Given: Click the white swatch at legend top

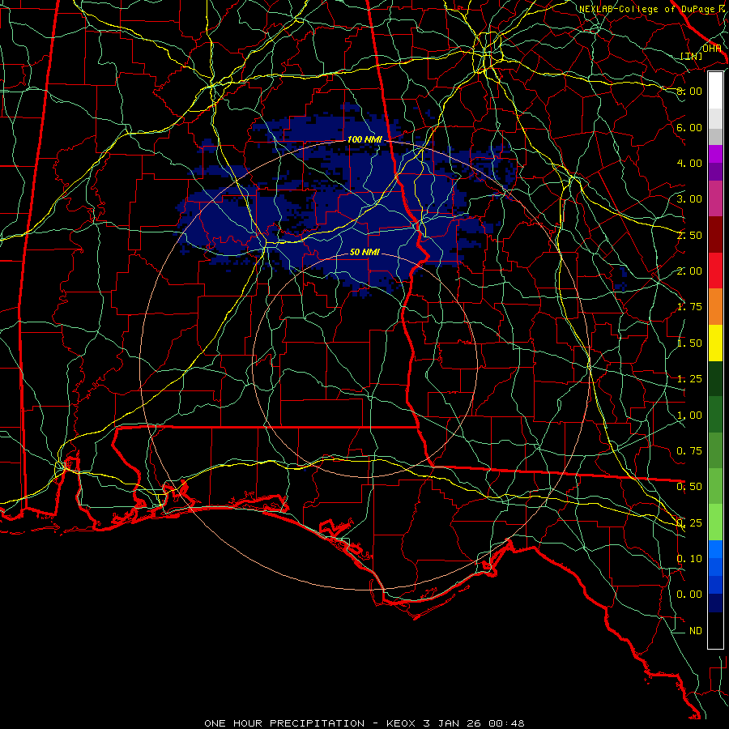Looking at the screenshot, I should (x=715, y=90).
